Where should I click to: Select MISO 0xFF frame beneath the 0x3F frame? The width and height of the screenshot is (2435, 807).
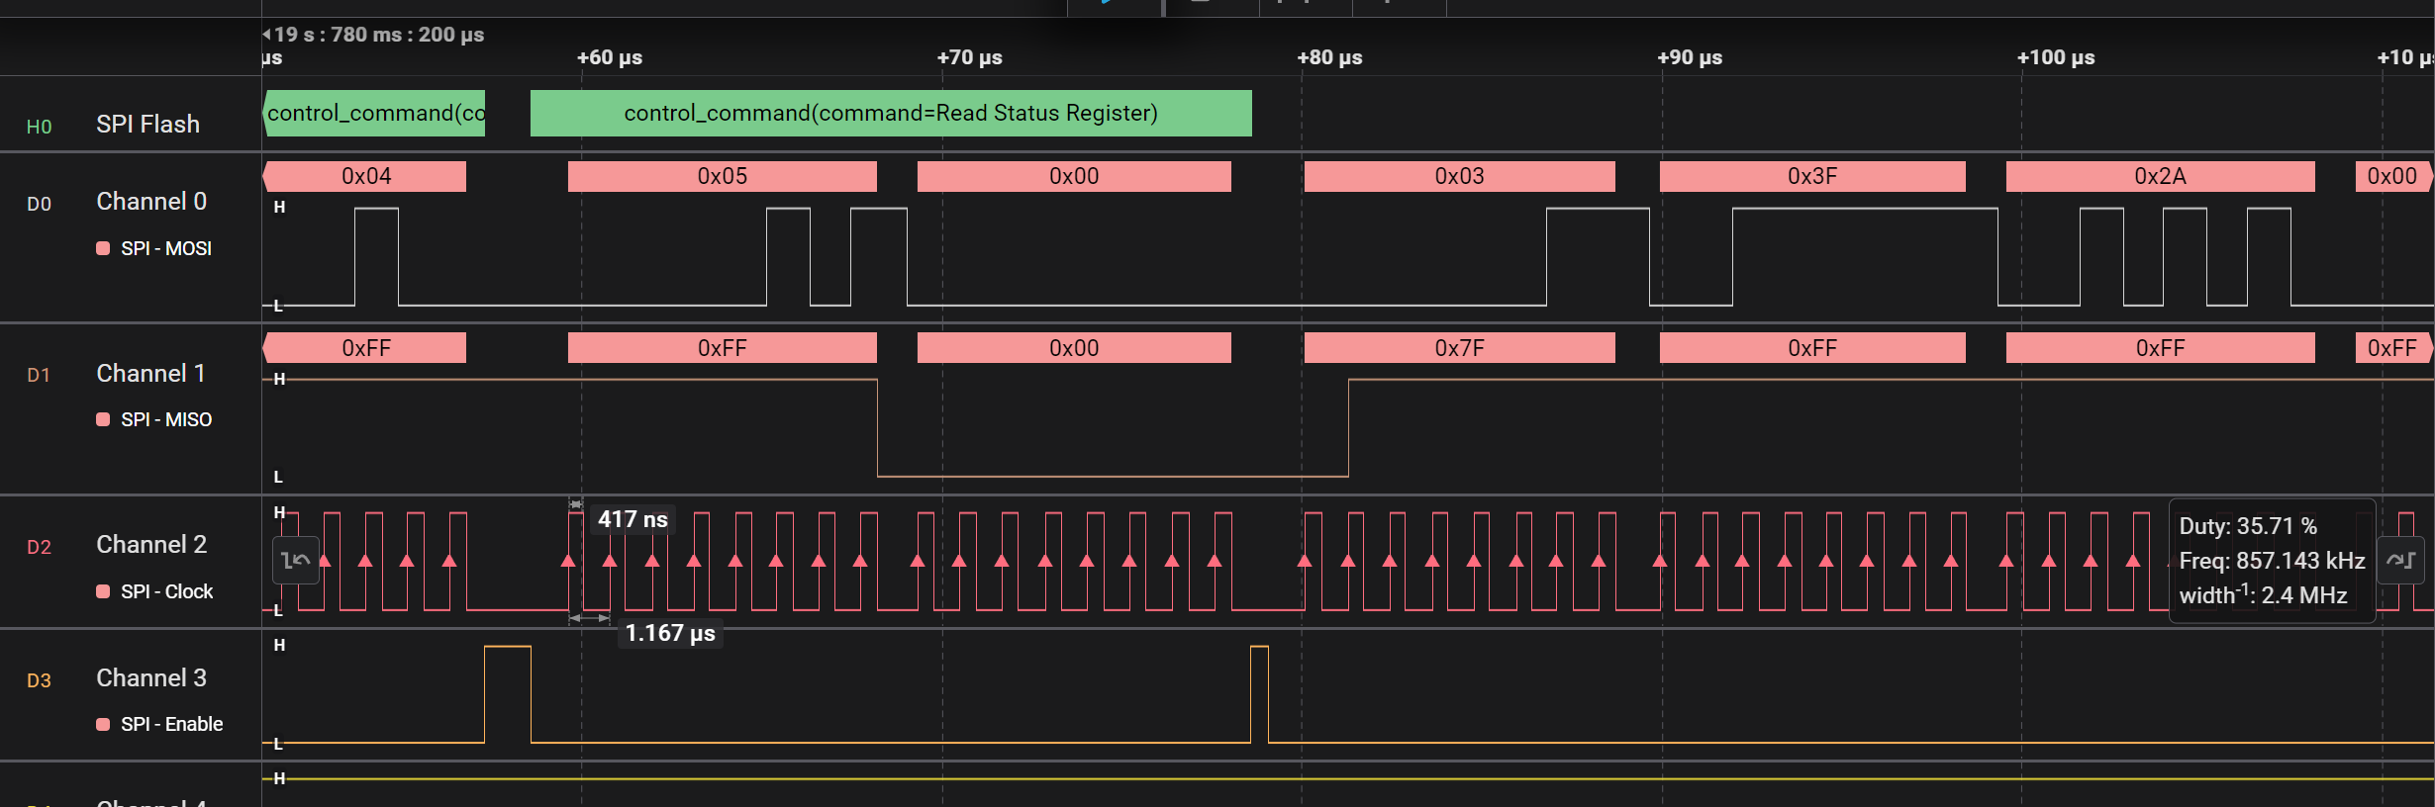pyautogui.click(x=1812, y=348)
